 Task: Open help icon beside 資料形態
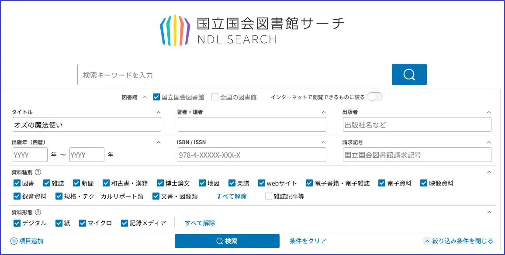(38, 212)
